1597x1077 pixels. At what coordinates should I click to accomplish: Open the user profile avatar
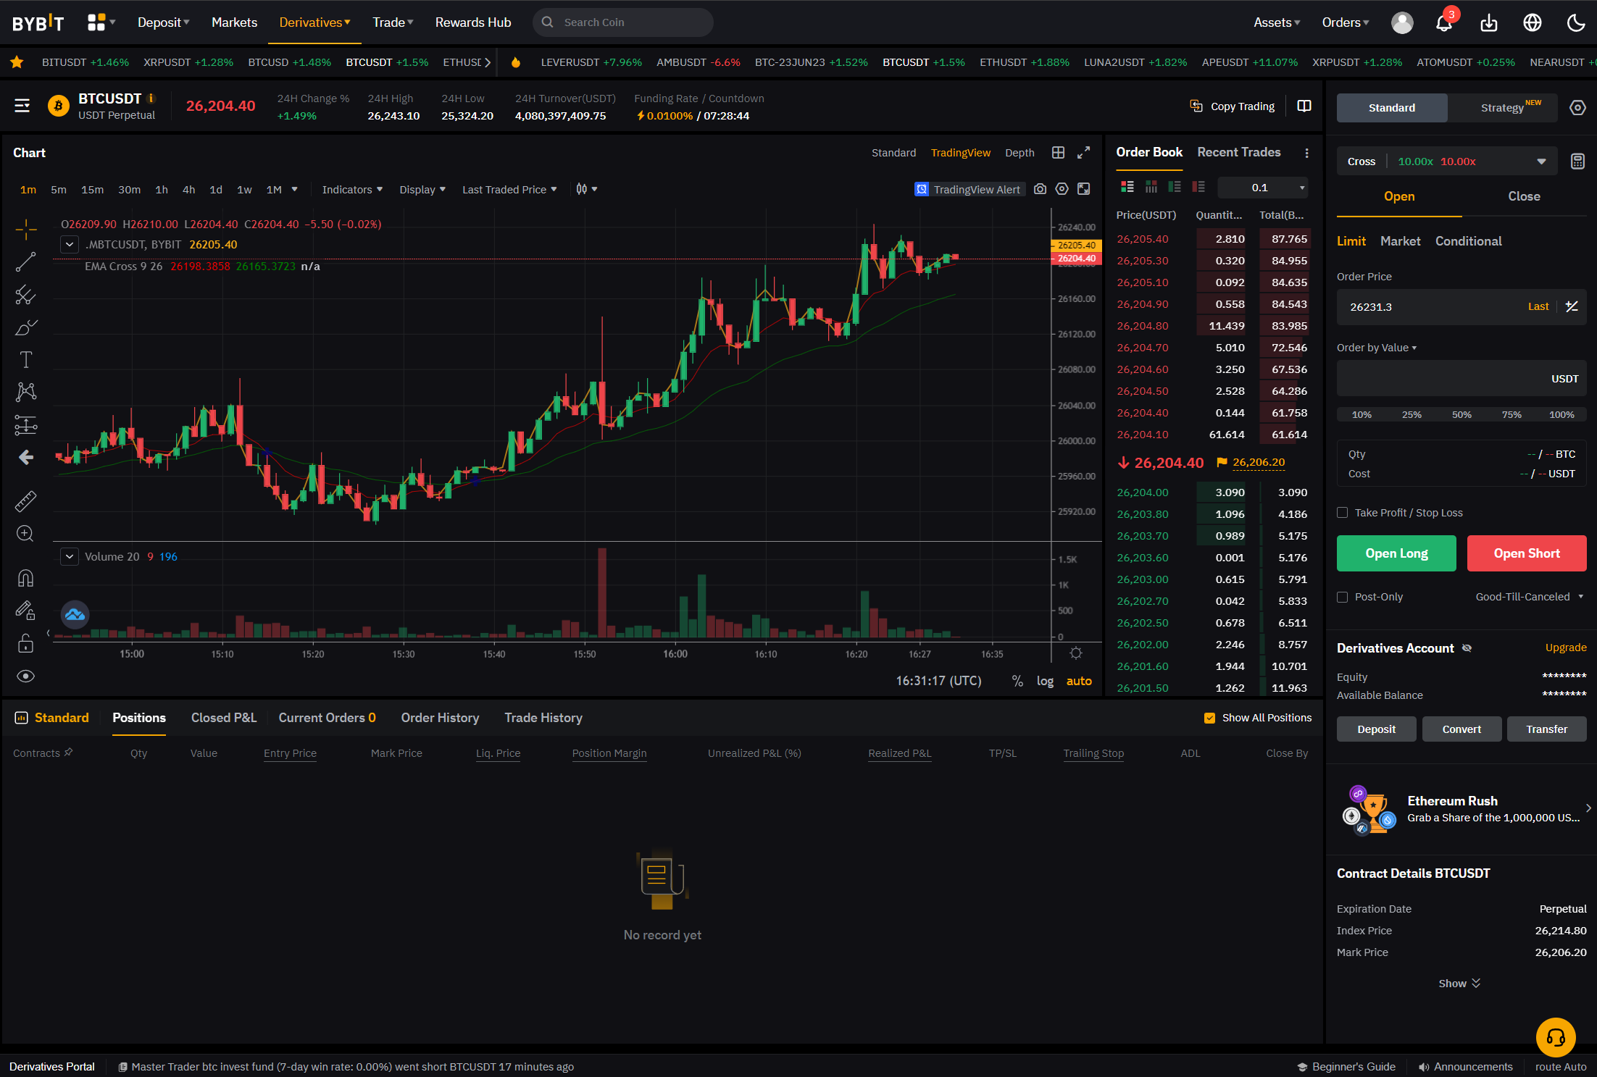(x=1402, y=22)
